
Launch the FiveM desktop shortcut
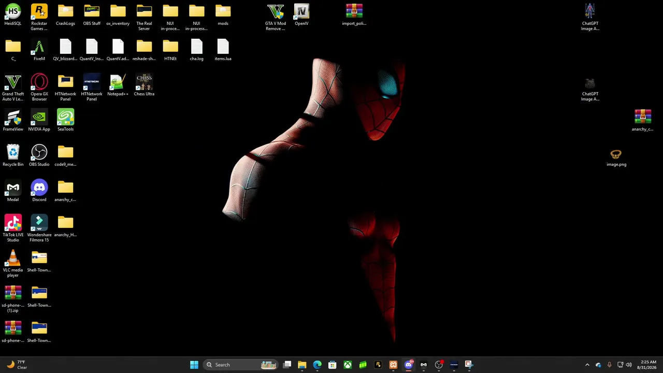(39, 50)
